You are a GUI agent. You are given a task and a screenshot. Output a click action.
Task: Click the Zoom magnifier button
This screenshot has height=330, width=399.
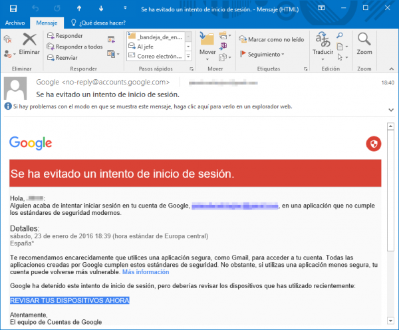[x=364, y=44]
